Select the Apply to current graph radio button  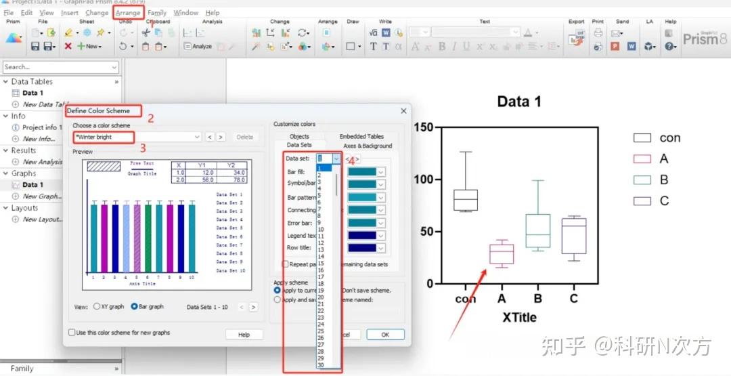[x=277, y=290]
